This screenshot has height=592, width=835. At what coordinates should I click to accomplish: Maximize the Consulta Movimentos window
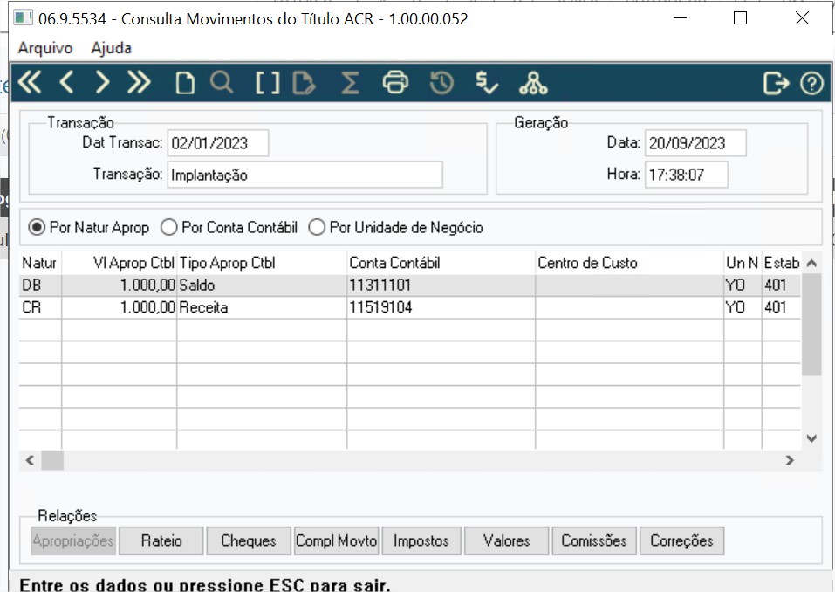click(x=740, y=18)
